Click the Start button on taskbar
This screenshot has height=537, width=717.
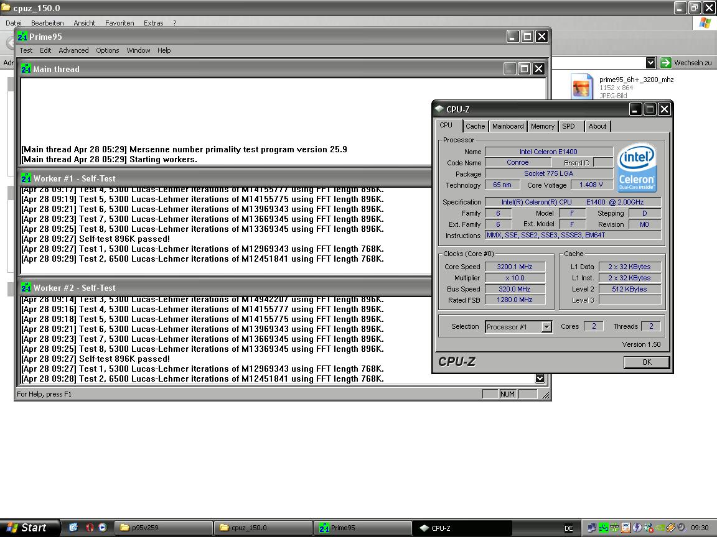click(x=30, y=528)
